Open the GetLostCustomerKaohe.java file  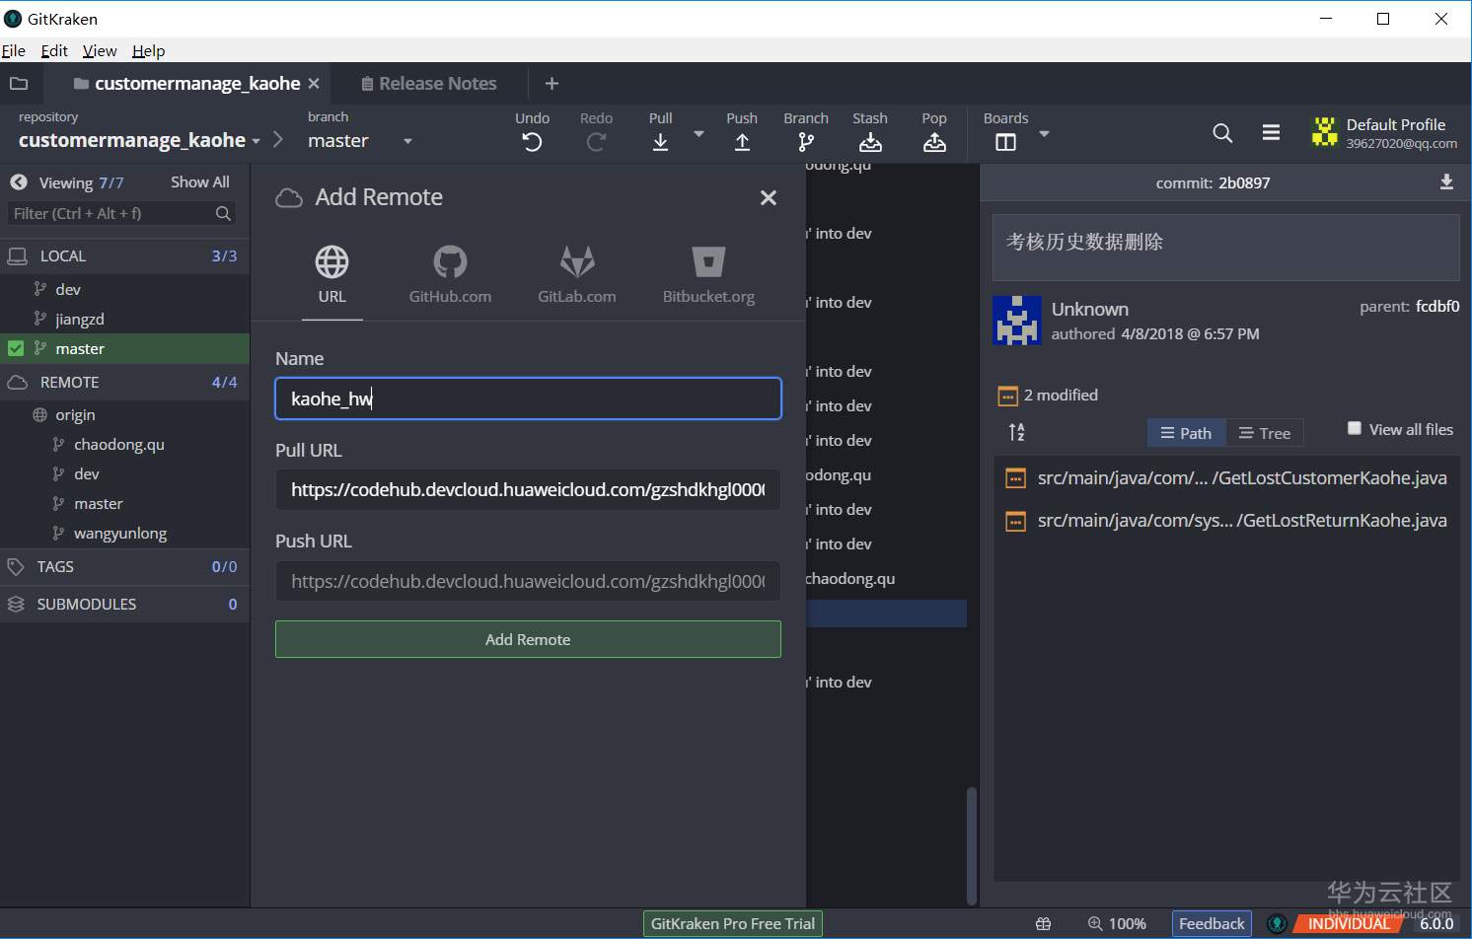pos(1225,478)
